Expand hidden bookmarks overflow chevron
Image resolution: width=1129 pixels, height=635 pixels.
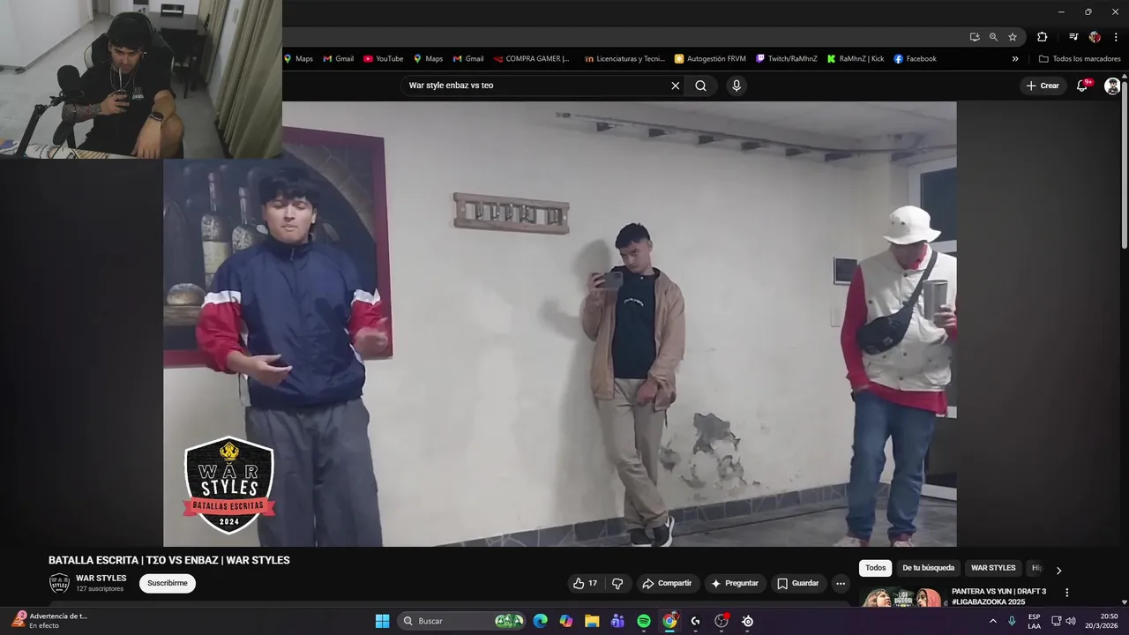click(x=1015, y=59)
